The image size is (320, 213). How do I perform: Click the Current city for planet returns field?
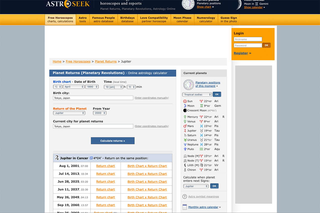(93, 126)
